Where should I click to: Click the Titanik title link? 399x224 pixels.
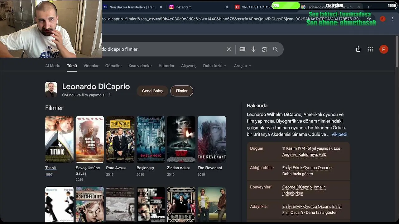click(51, 168)
